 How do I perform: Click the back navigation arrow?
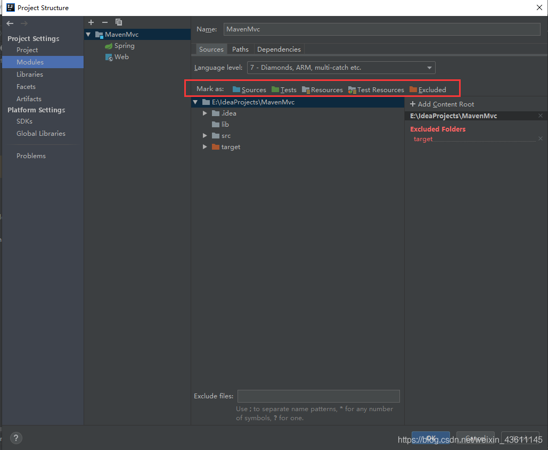[x=10, y=23]
